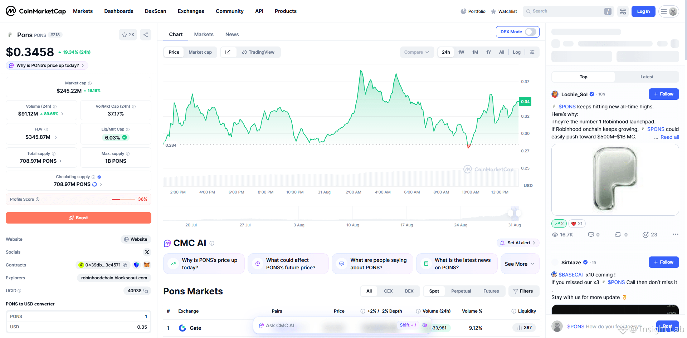687x338 pixels.
Task: Filter markets to DEX tab
Action: pyautogui.click(x=409, y=291)
